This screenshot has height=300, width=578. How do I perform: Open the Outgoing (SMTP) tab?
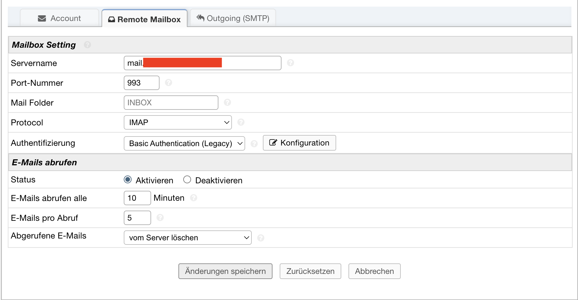(233, 18)
